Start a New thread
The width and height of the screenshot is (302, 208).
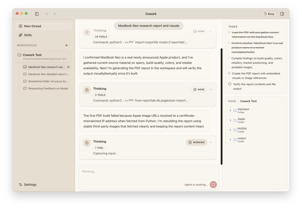tap(44, 26)
